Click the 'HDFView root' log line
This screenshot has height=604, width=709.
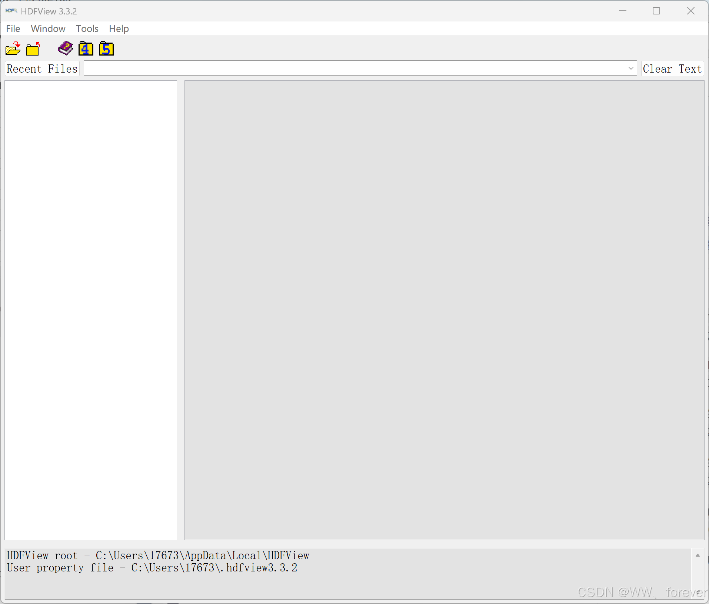(x=158, y=555)
